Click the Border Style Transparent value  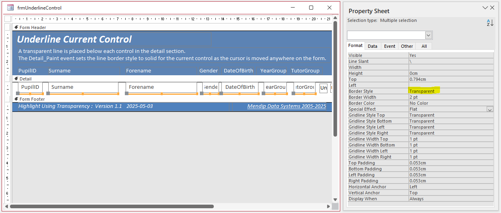tap(451, 91)
